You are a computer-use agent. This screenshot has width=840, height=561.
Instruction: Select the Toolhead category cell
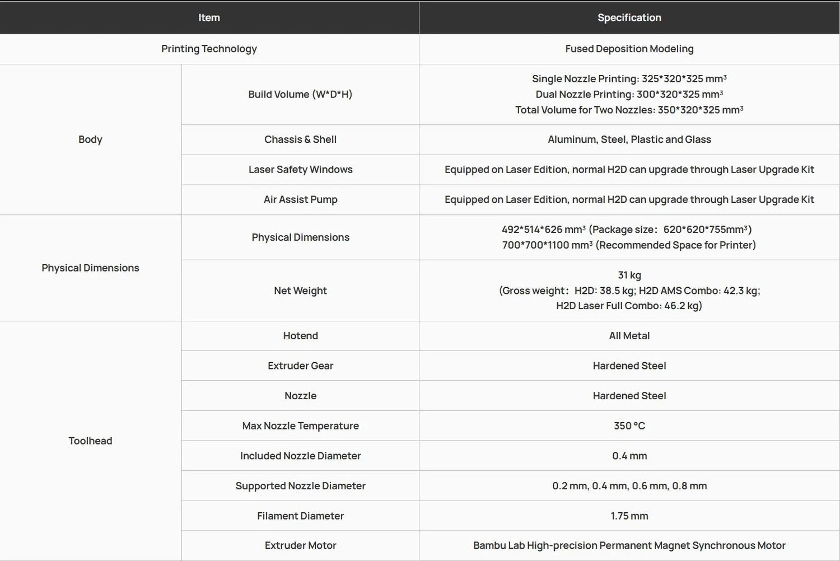click(90, 441)
